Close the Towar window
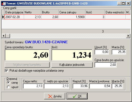 [128, 3]
